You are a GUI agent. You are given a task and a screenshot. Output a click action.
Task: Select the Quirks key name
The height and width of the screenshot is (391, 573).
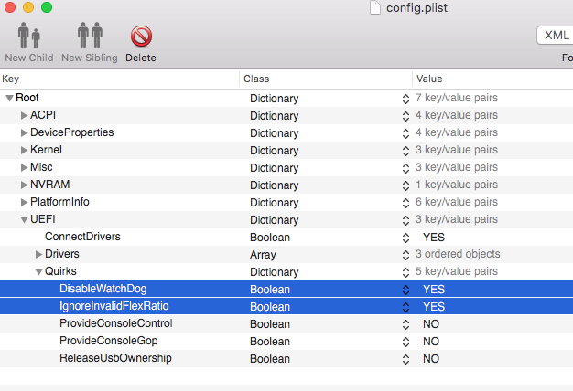(x=60, y=271)
